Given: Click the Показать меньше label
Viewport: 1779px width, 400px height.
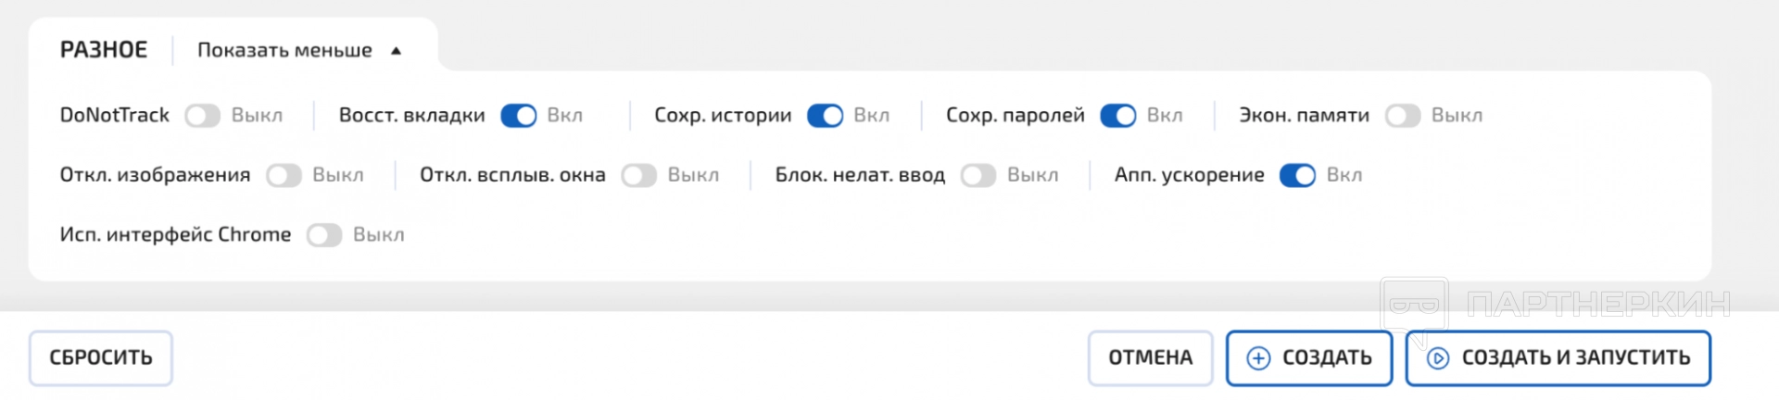Looking at the screenshot, I should pos(284,51).
